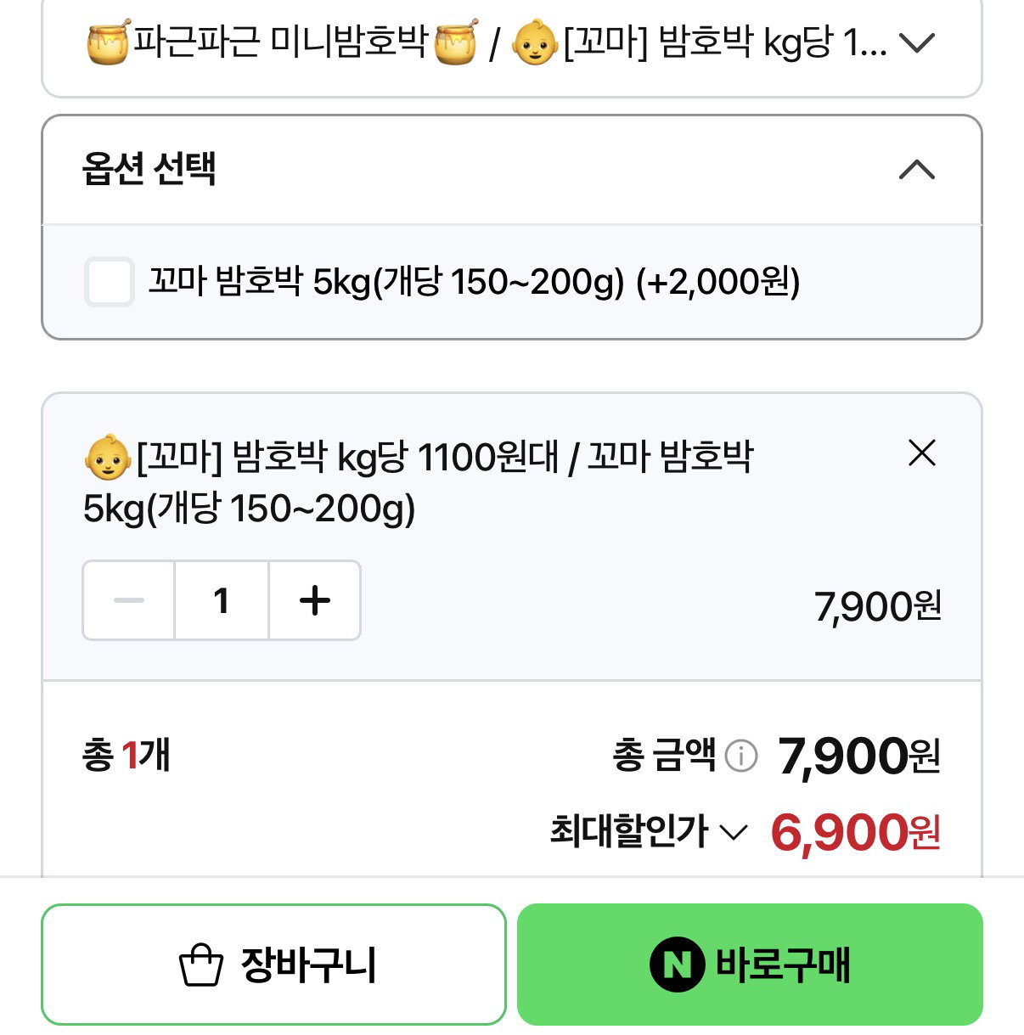The height and width of the screenshot is (1035, 1024).
Task: Click the Naver N logo icon
Action: click(677, 965)
